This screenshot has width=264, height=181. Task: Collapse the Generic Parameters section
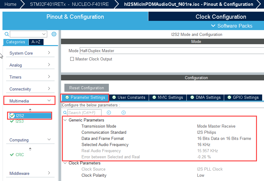point(65,120)
